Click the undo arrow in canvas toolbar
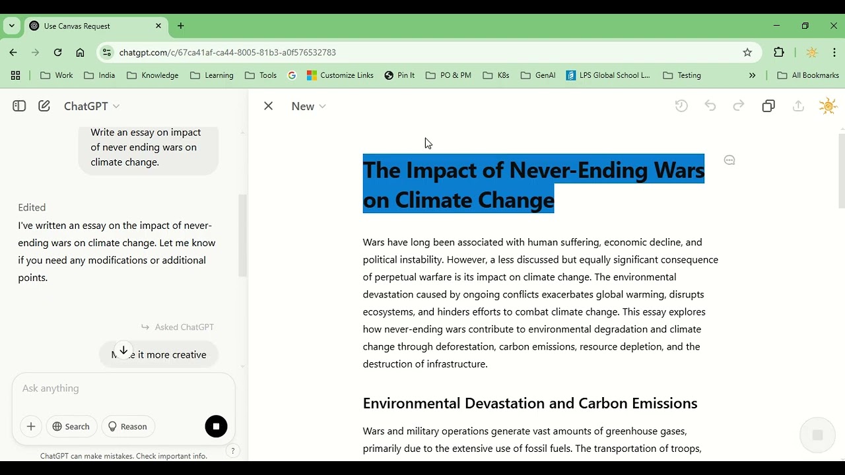Viewport: 845px width, 475px height. click(x=710, y=106)
